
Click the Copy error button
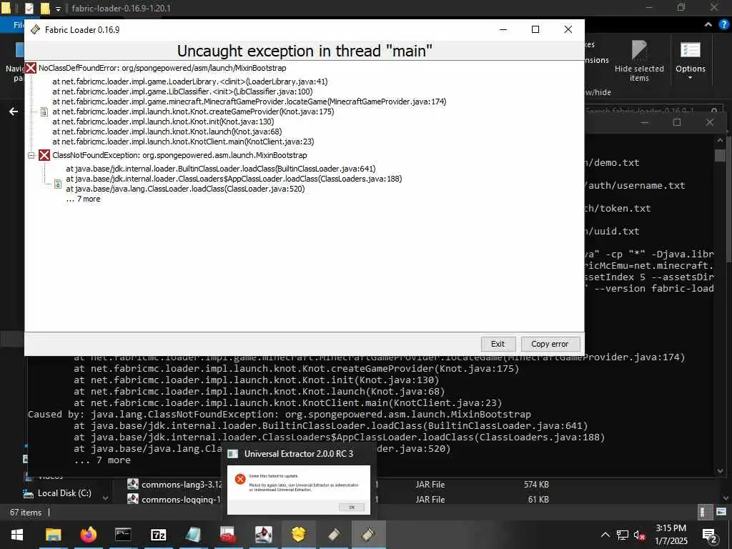click(x=550, y=344)
